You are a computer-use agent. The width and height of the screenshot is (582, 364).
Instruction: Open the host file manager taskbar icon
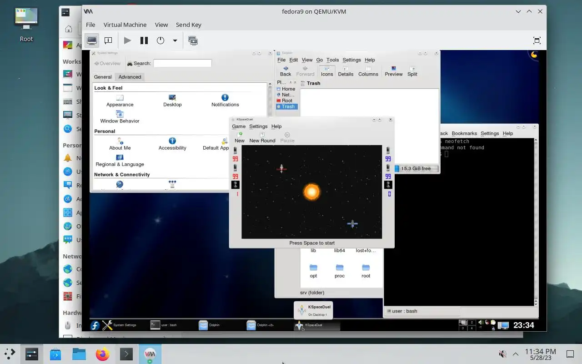coord(79,354)
